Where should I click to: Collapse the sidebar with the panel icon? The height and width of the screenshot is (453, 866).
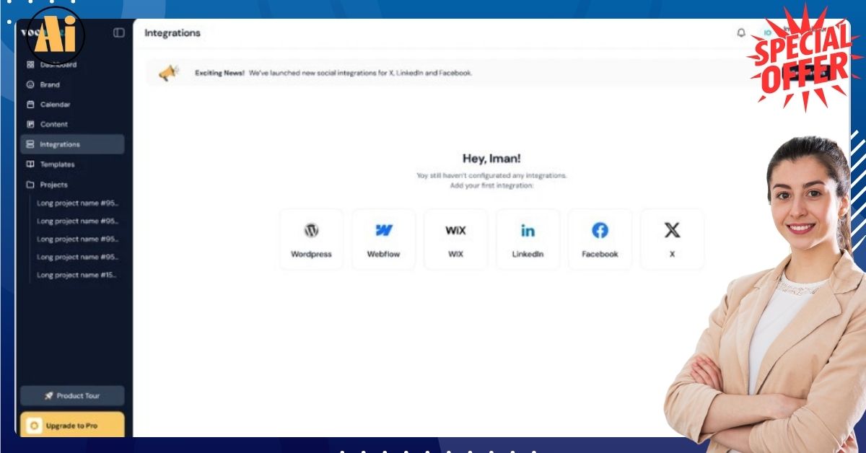point(119,32)
